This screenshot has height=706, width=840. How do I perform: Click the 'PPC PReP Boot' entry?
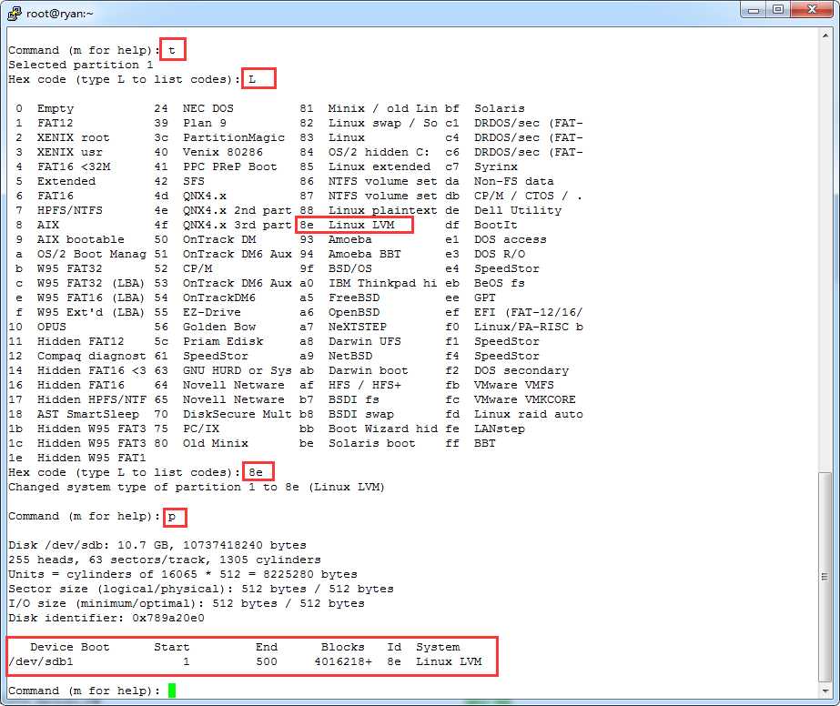coord(230,166)
